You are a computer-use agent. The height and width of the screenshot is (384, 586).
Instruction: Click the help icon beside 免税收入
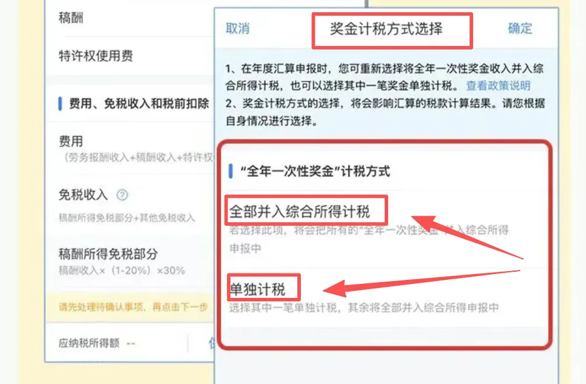(122, 195)
